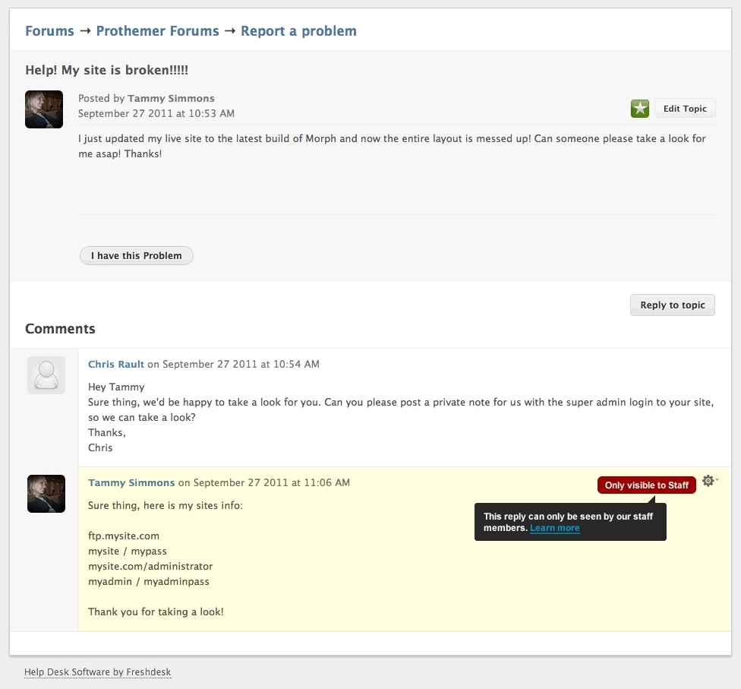Click the I have this Problem button

click(x=137, y=256)
